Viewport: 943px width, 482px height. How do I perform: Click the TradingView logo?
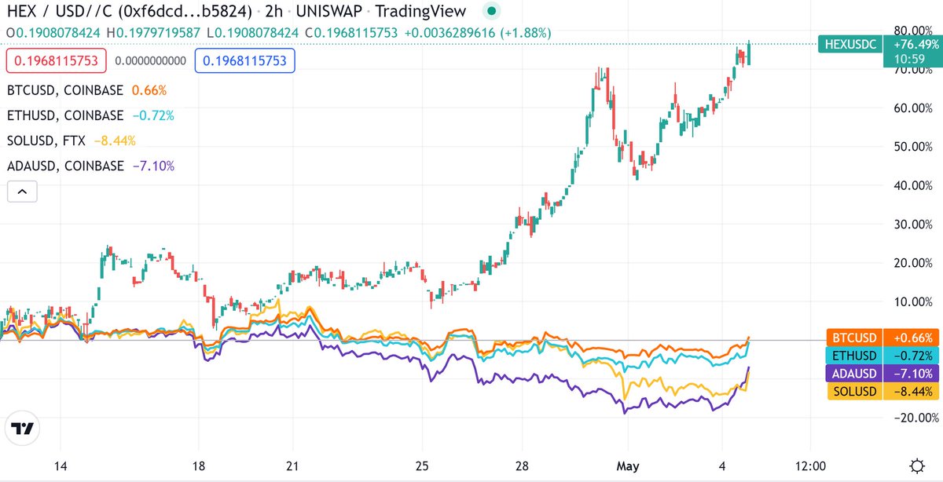point(24,429)
